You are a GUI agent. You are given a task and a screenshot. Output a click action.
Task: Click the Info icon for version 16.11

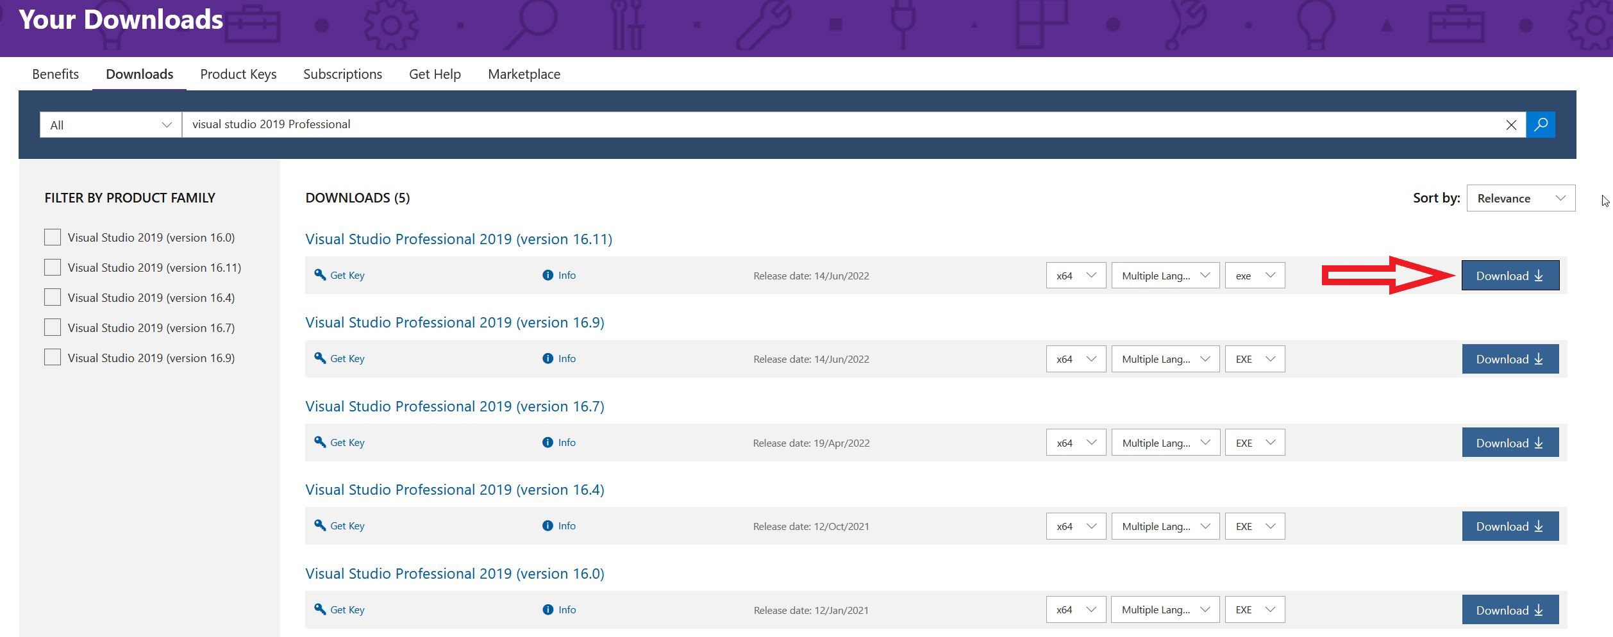tap(547, 276)
